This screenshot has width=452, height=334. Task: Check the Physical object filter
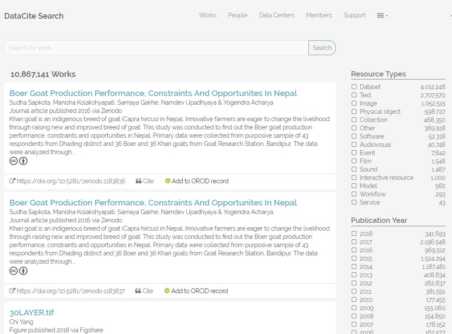354,111
